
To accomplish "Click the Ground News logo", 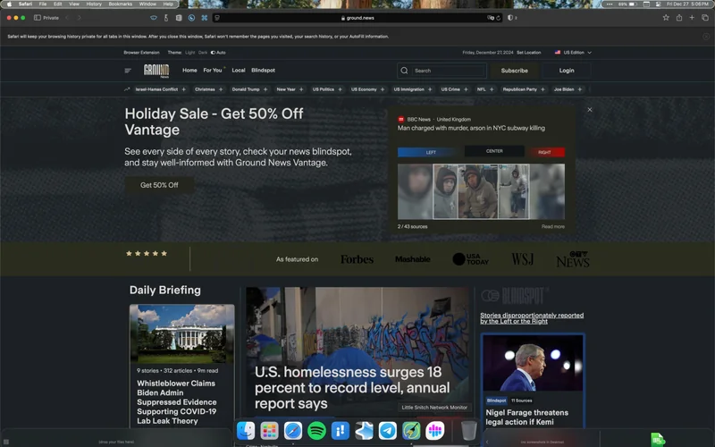I will [156, 71].
